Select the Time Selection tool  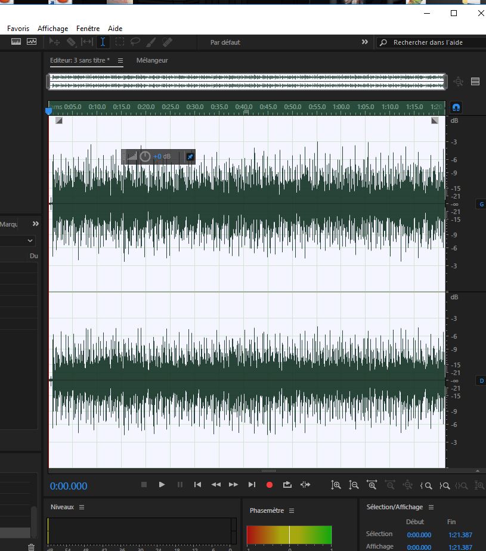tap(103, 42)
